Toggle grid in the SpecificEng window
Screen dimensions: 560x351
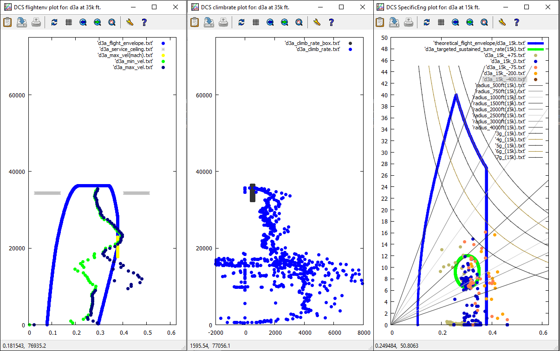pyautogui.click(x=441, y=22)
